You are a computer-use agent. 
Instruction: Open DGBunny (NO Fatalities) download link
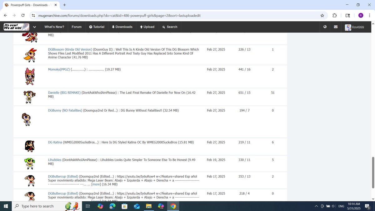pos(65,110)
